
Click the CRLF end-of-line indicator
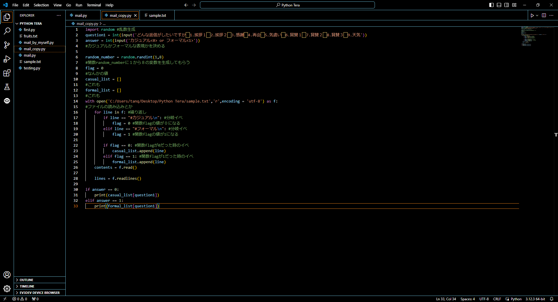[x=497, y=299]
